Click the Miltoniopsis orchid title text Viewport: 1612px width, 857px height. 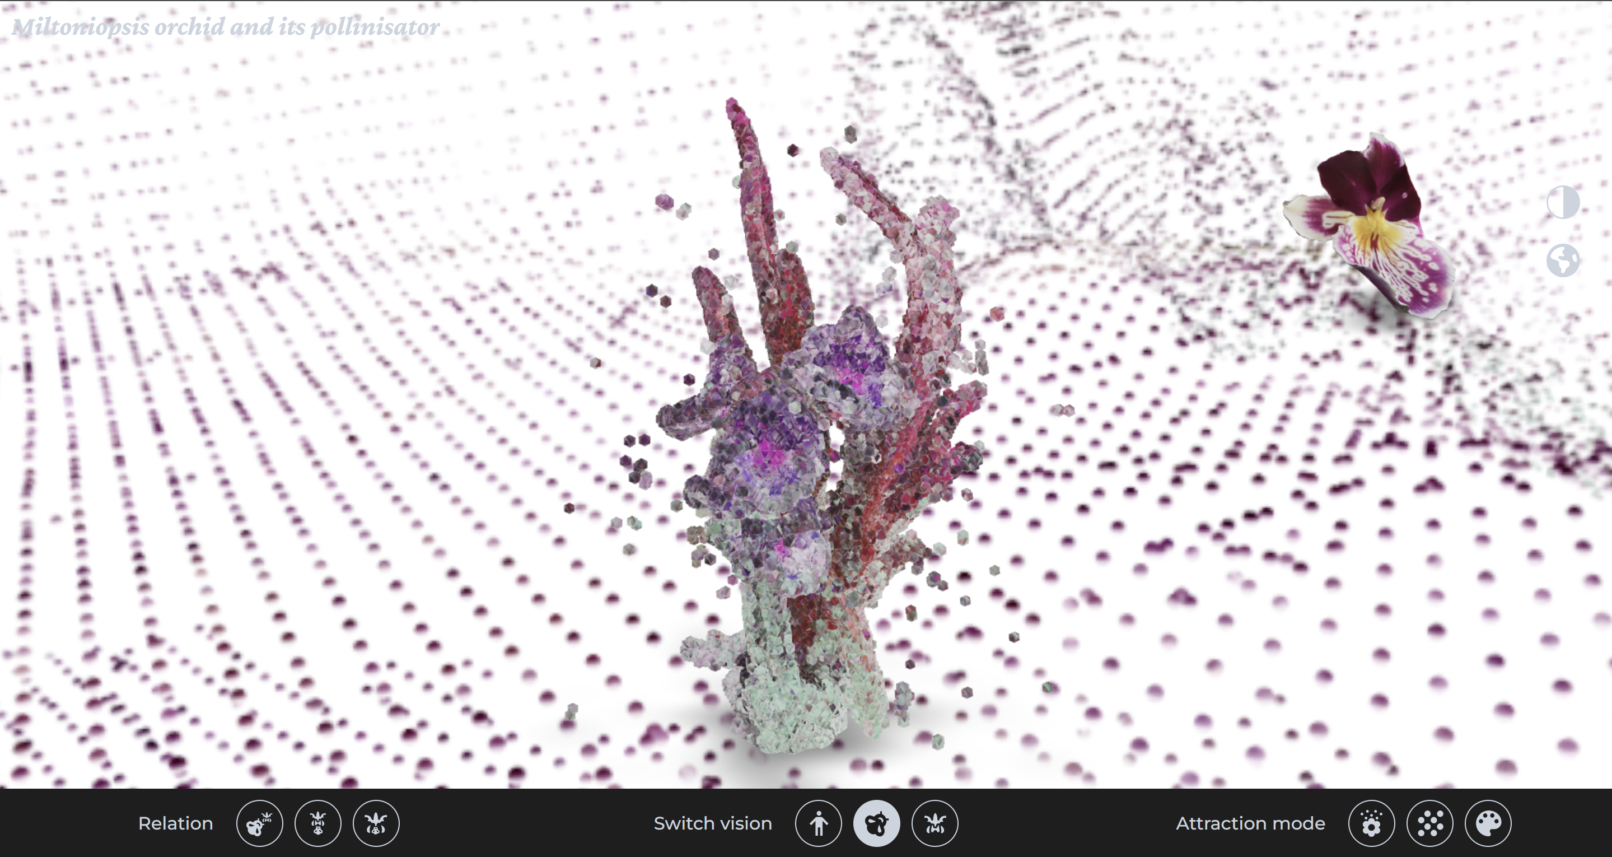tap(225, 27)
